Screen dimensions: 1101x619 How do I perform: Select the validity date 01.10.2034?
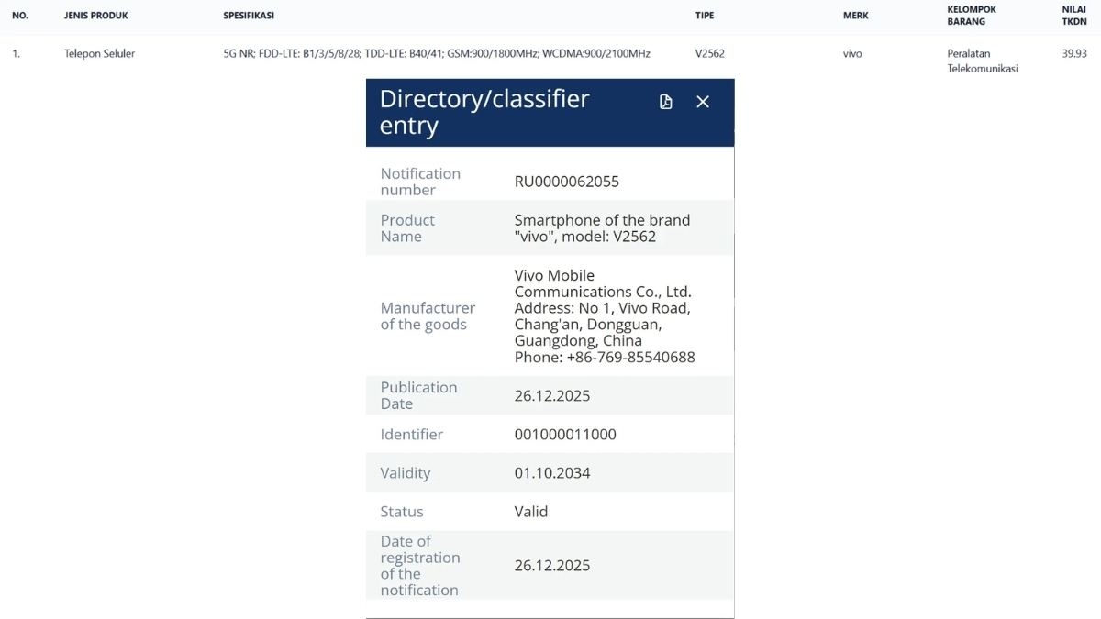552,473
